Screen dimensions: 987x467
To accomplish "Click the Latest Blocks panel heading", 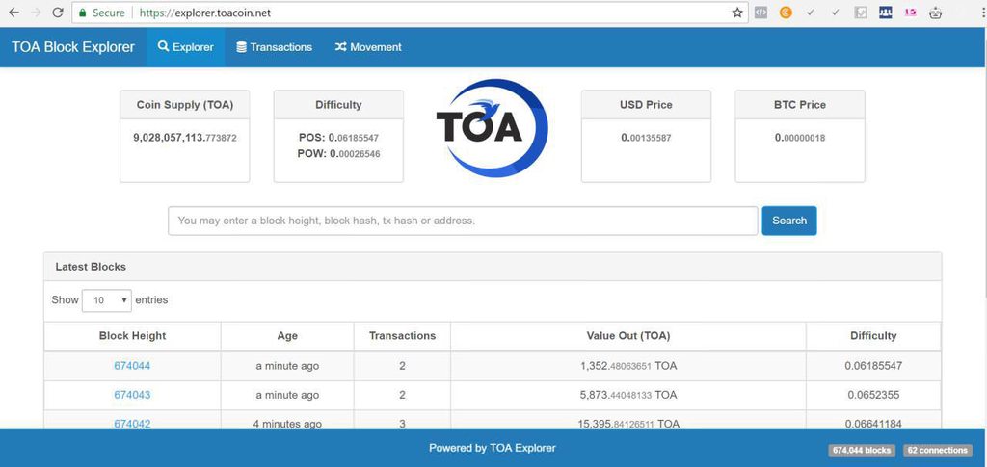I will 91,267.
